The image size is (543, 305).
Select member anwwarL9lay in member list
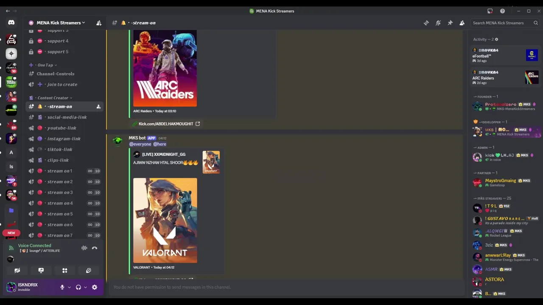tap(505, 257)
